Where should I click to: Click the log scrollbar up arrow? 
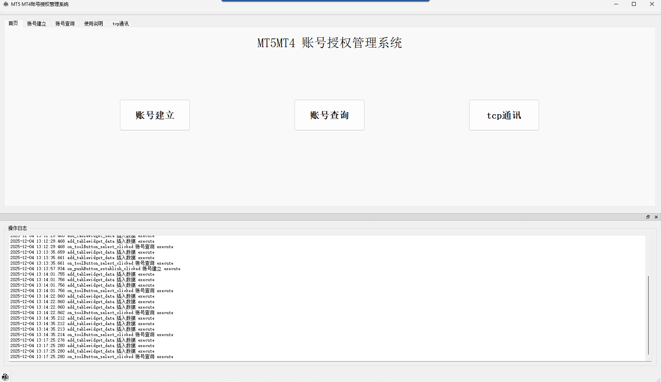pos(649,237)
